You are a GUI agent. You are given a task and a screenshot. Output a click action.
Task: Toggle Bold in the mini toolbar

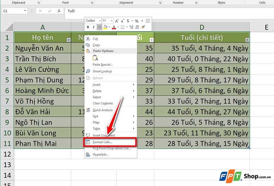pyautogui.click(x=88, y=27)
